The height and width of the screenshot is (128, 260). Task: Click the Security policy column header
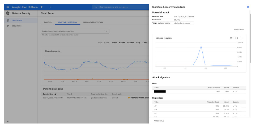pos(117,94)
